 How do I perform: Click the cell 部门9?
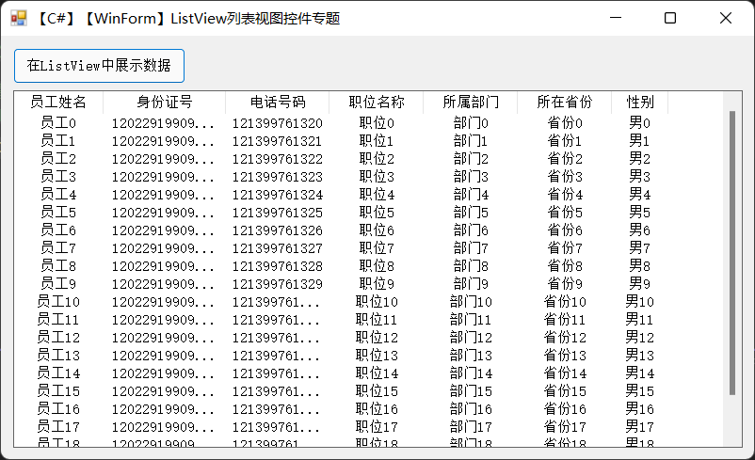(471, 283)
